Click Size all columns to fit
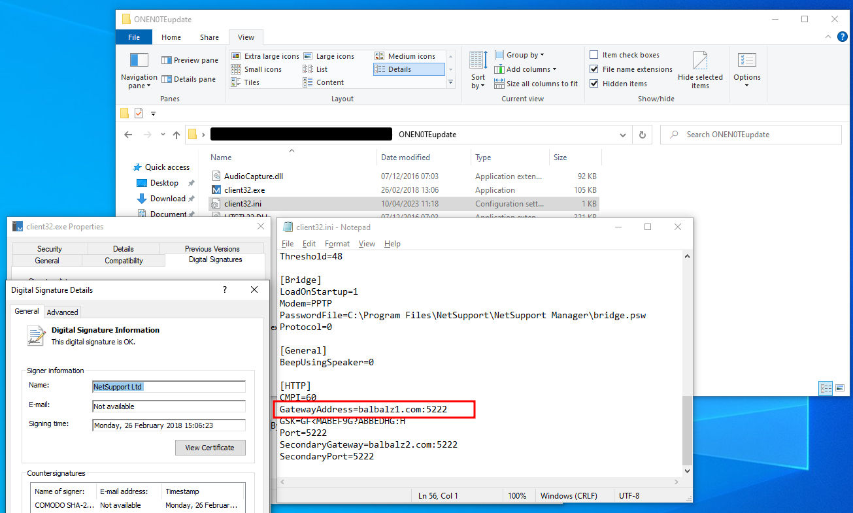Screen dimensions: 853x513 coord(536,84)
